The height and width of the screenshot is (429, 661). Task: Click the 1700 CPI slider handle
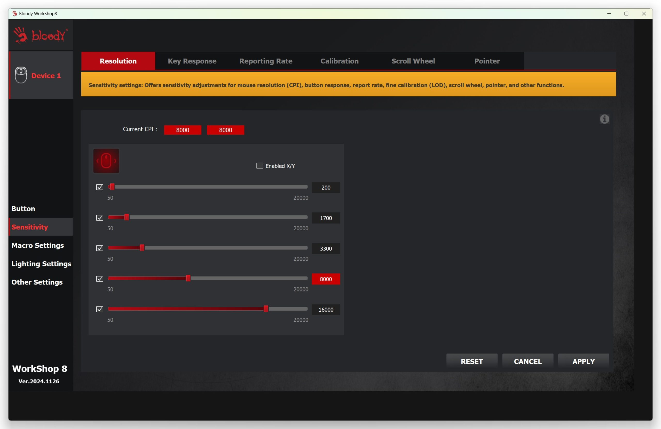(127, 217)
